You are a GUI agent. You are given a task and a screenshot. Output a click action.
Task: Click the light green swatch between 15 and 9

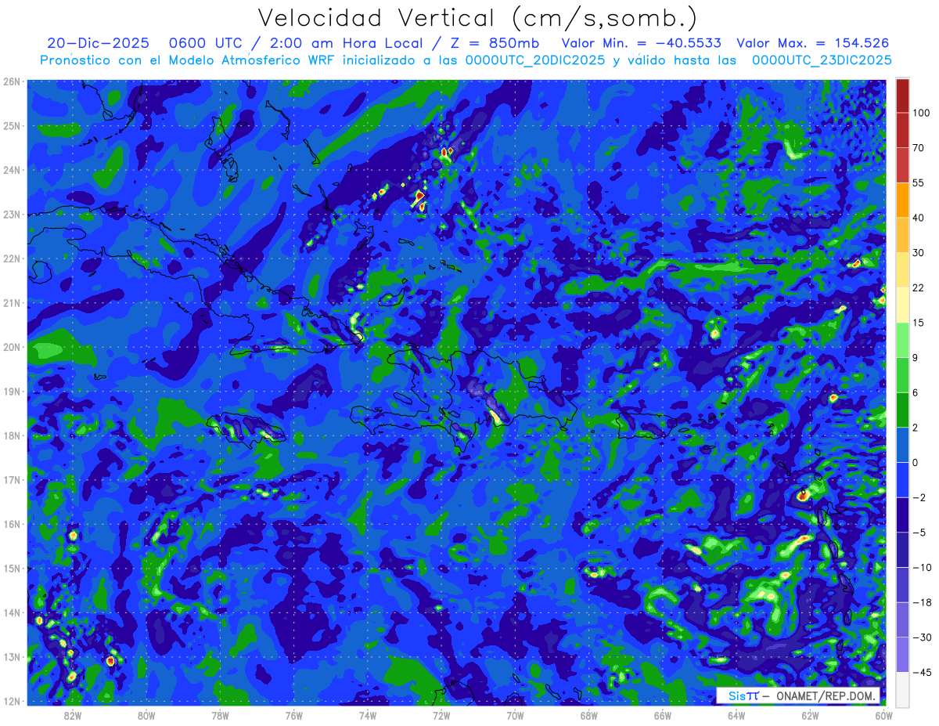point(903,340)
